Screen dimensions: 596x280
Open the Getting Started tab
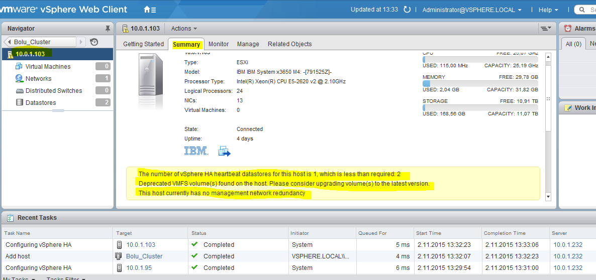point(143,44)
